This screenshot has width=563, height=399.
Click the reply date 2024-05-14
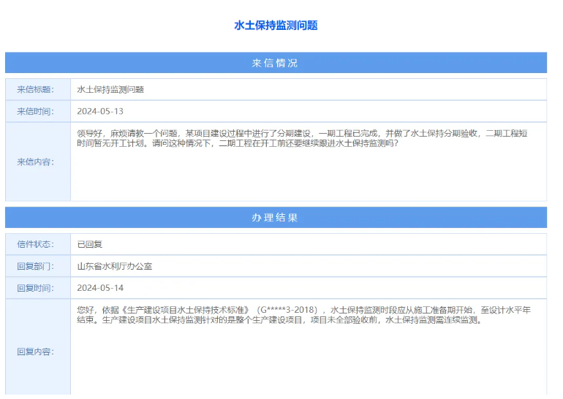(100, 288)
